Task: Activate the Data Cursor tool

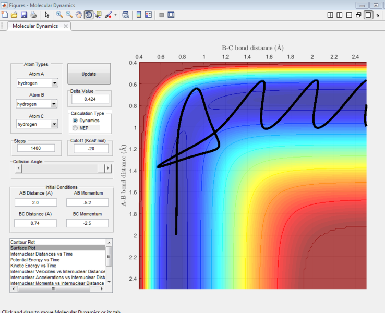Action: [x=98, y=15]
